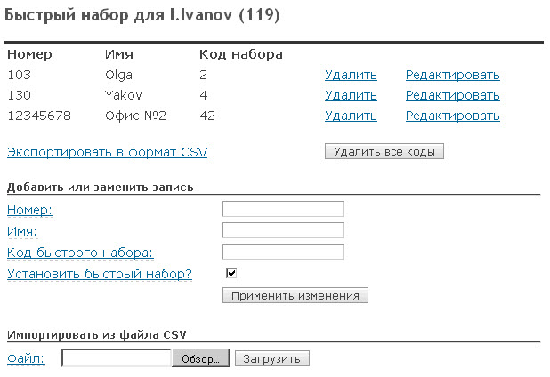This screenshot has height=377, width=550.
Task: Select the name cell Офис №2
Action: 135,116
